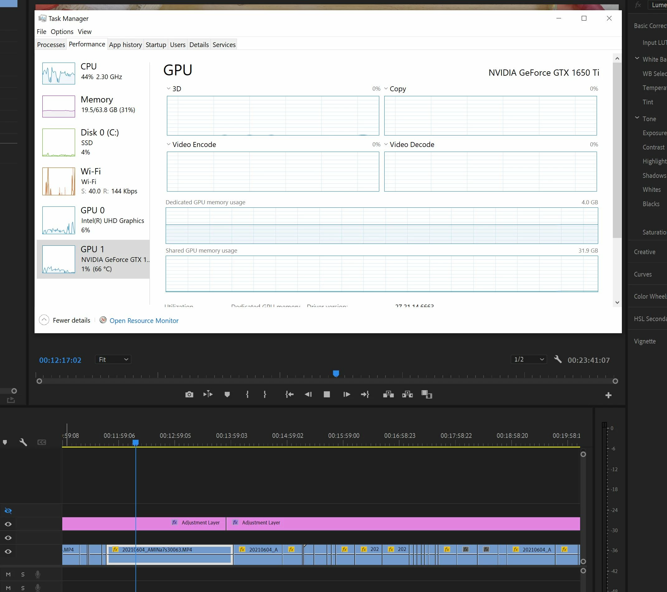Screen dimensions: 667x592
Task: Switch to the Processes tab
Action: (51, 45)
